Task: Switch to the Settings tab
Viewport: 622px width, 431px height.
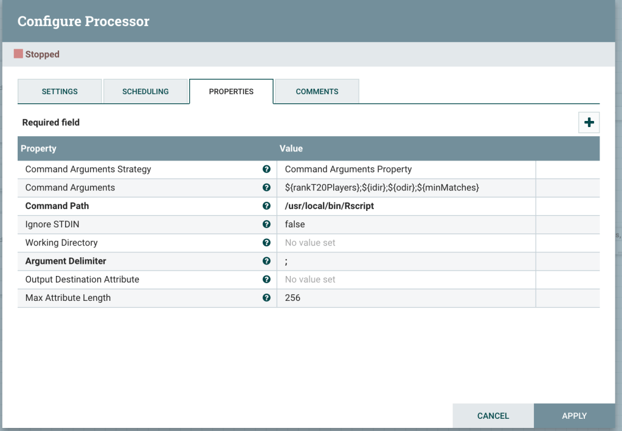Action: (x=60, y=92)
